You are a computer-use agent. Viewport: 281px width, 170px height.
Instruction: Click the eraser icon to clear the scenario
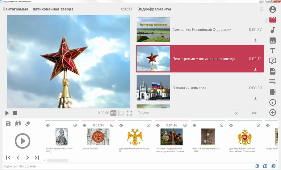click(x=27, y=124)
